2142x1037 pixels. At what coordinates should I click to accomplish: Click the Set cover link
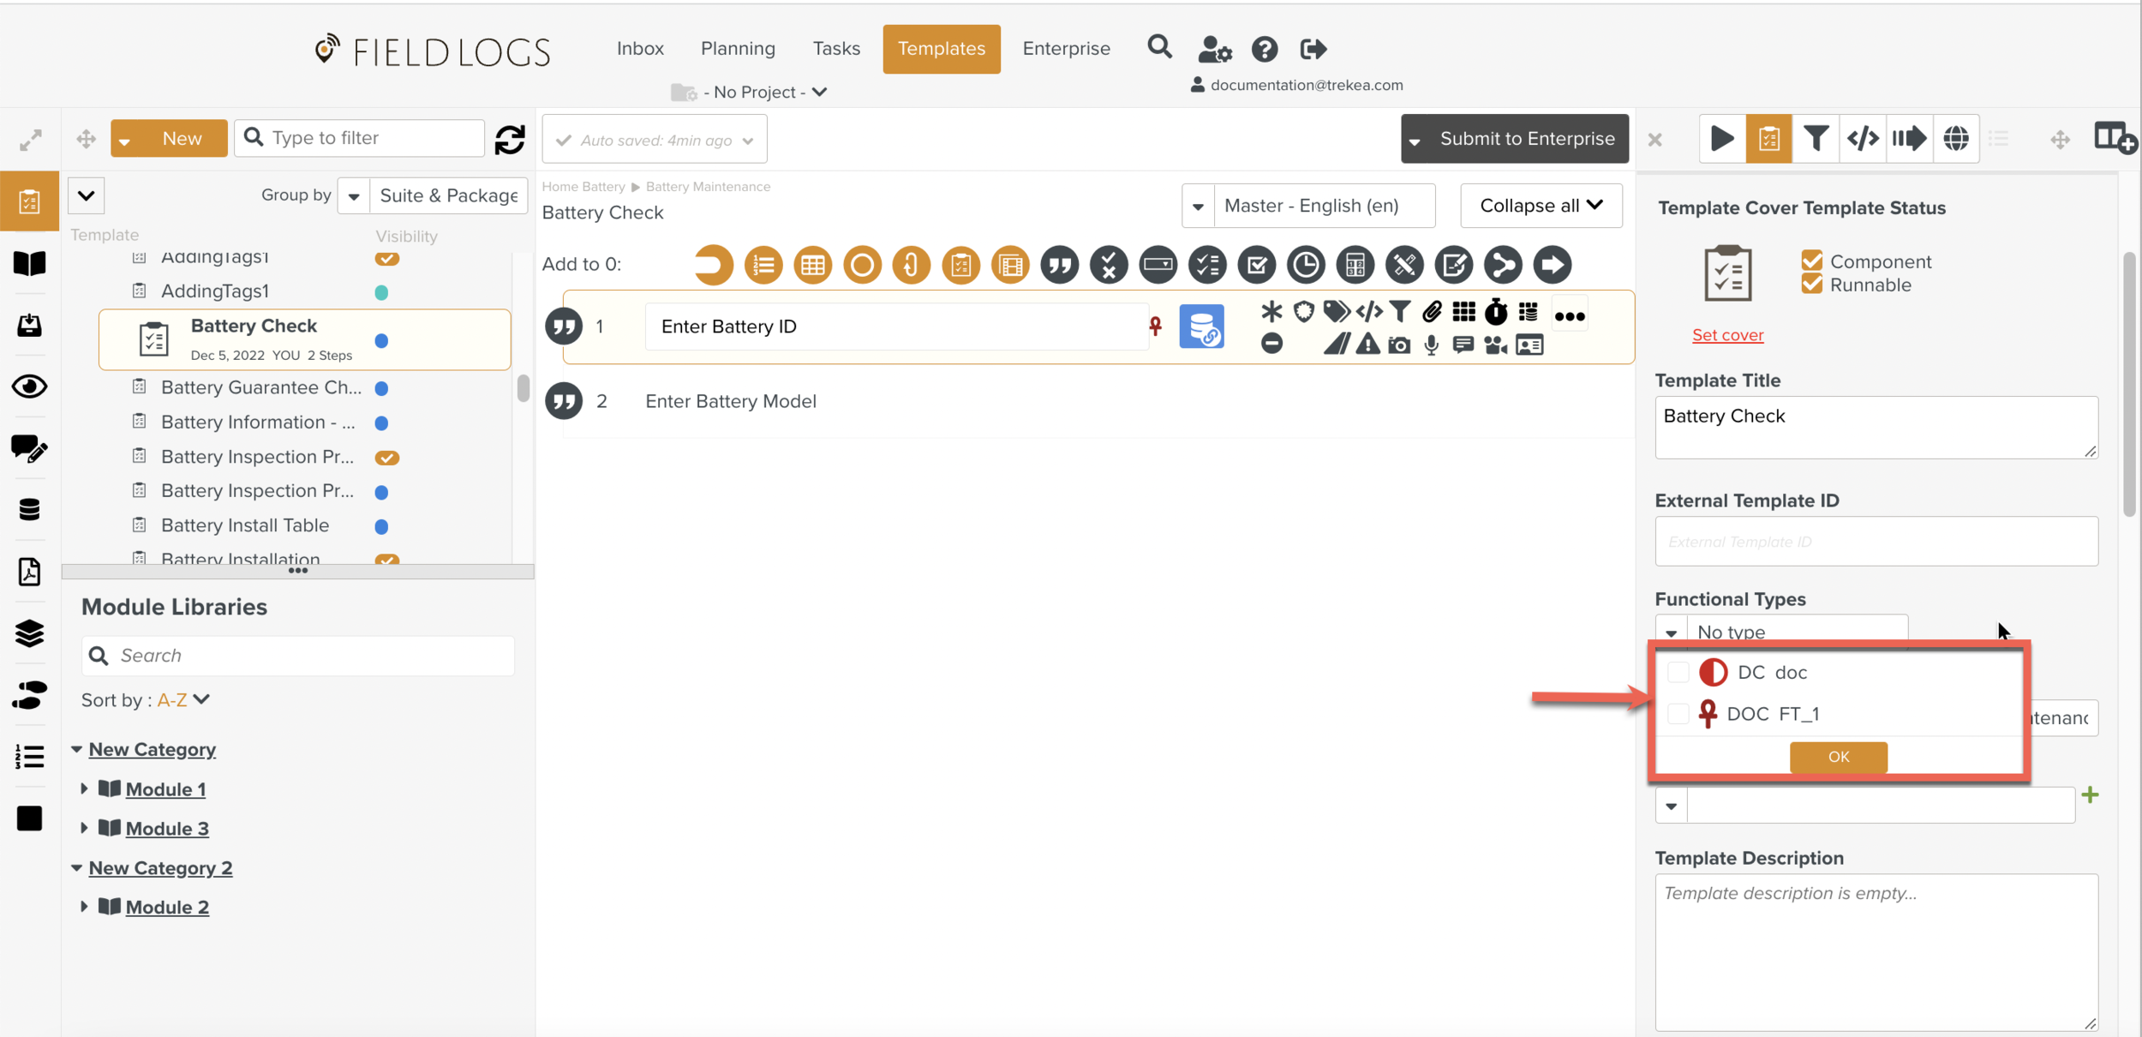click(x=1727, y=335)
